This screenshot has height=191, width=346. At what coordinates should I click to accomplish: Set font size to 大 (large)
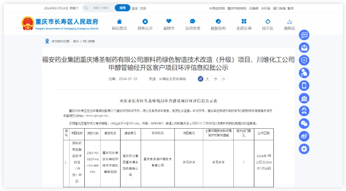[207, 79]
